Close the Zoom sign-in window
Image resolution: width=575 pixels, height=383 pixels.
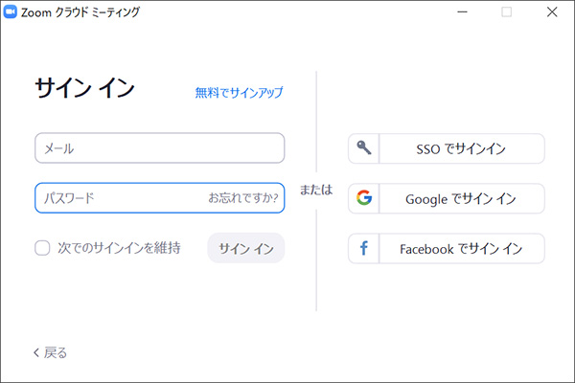click(551, 12)
